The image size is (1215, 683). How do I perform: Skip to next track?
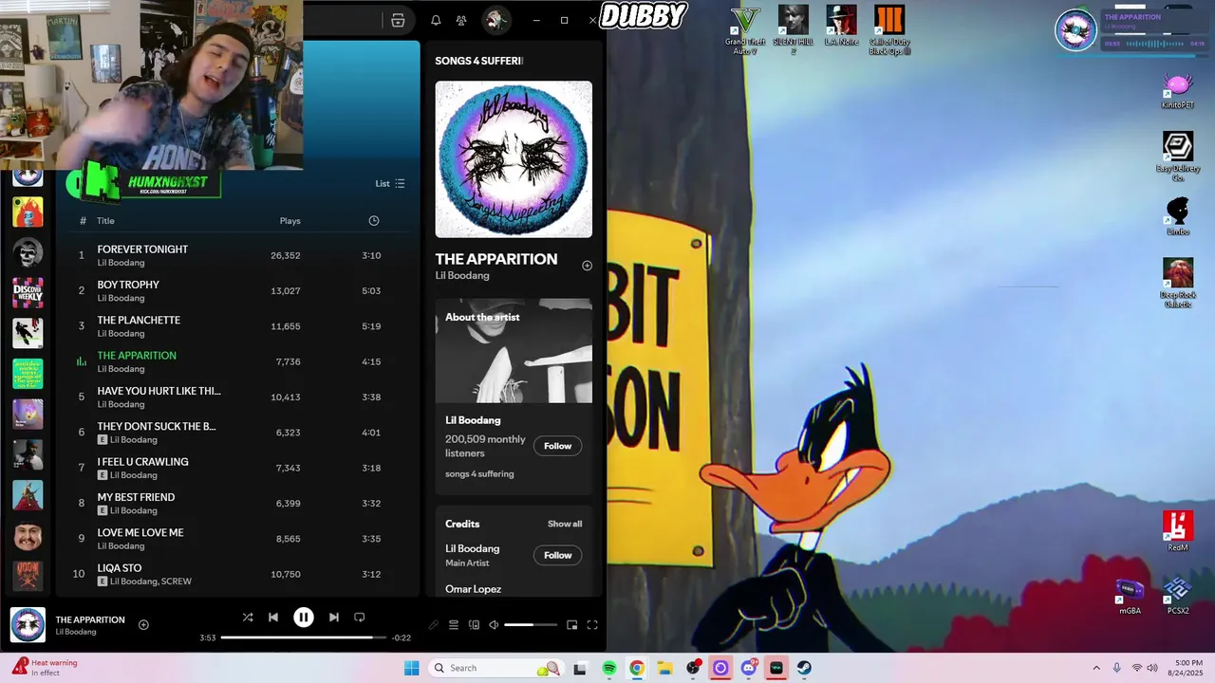point(334,618)
